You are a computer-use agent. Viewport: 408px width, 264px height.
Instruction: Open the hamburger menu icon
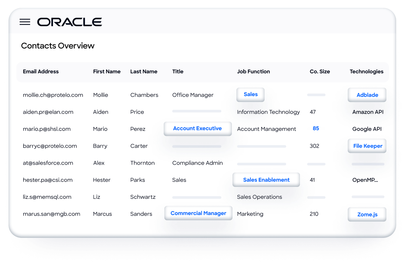(x=25, y=22)
